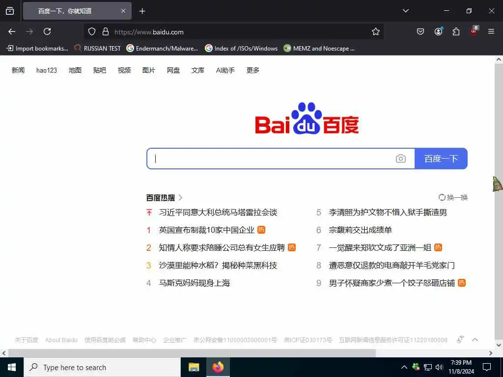This screenshot has width=503, height=377.
Task: Click the Baidu logo image
Action: (x=307, y=118)
